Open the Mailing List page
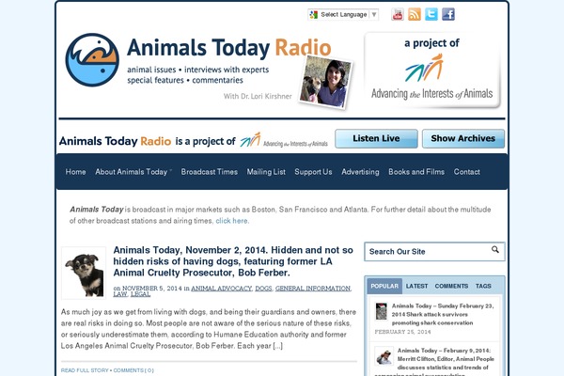 pos(266,172)
